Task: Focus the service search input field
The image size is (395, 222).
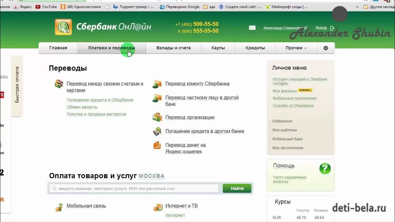Action: tap(134, 188)
